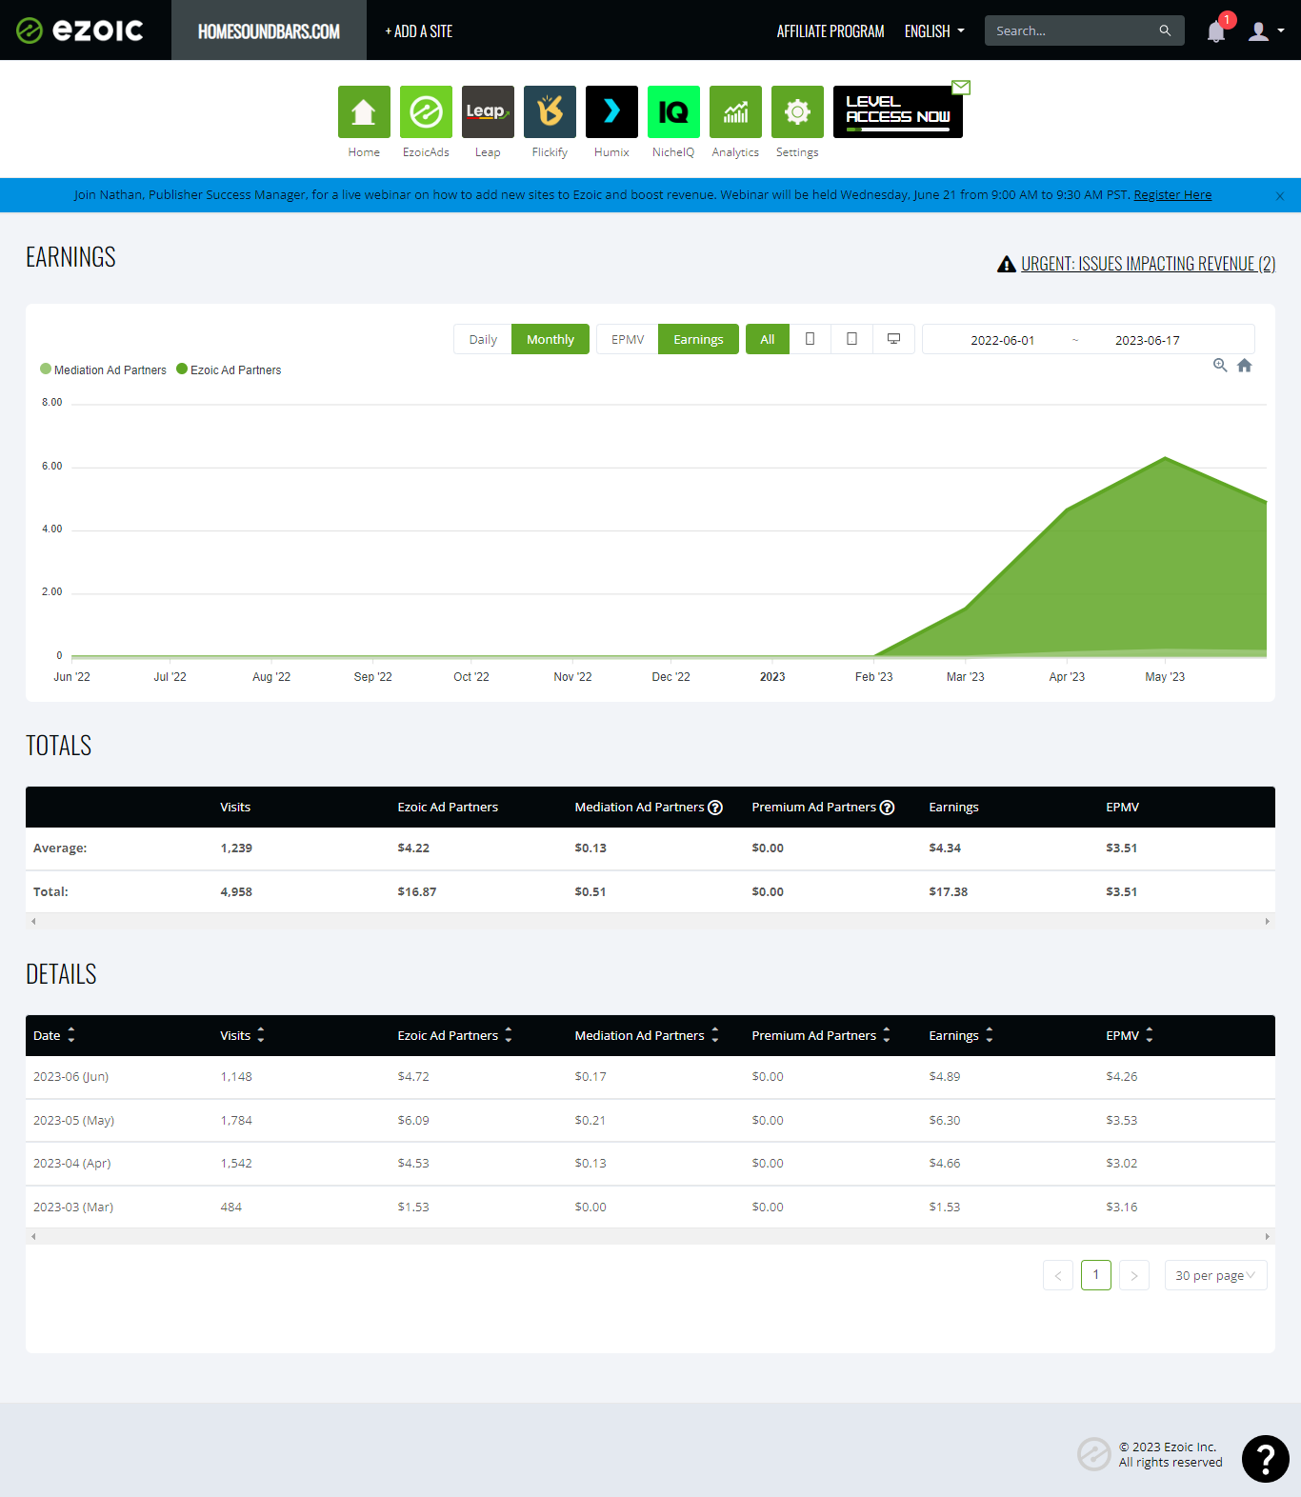Viewport: 1301px width, 1497px height.
Task: Switch chart to Daily view
Action: click(x=483, y=339)
